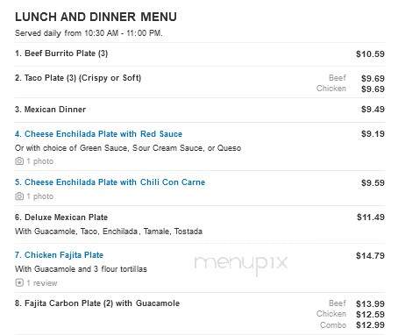Open the Chicken Fajita Plate link
The width and height of the screenshot is (398, 335).
tap(59, 255)
